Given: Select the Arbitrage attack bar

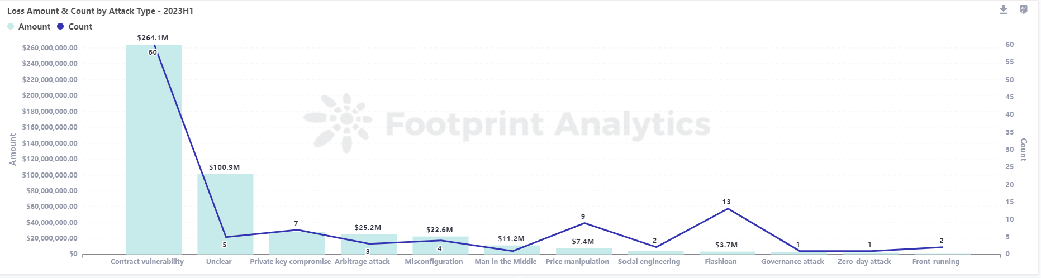Looking at the screenshot, I should point(369,246).
